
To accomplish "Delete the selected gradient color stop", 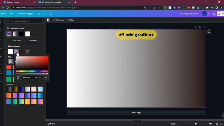I will (18, 78).
